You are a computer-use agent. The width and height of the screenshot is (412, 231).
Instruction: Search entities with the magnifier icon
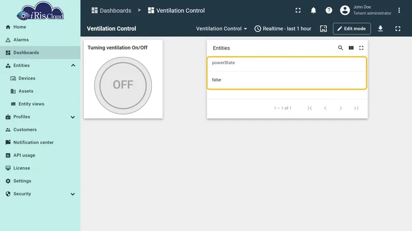(340, 48)
